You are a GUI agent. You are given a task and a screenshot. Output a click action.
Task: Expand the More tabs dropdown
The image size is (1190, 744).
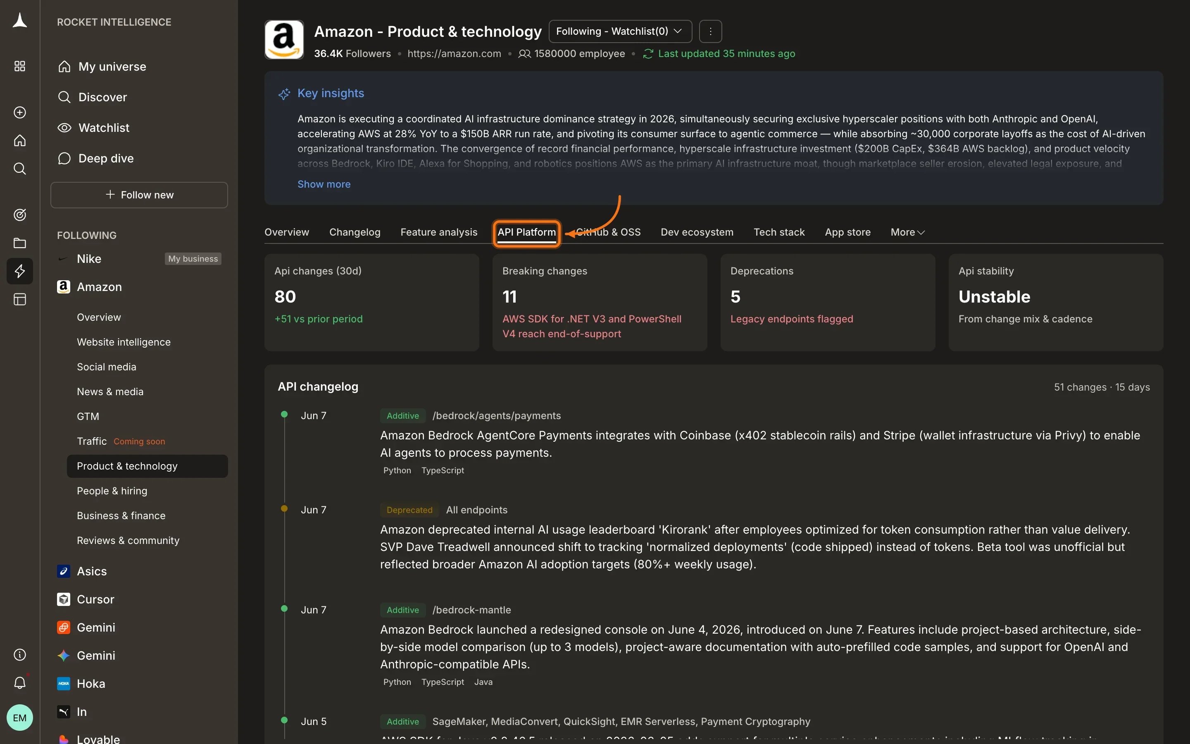[907, 232]
